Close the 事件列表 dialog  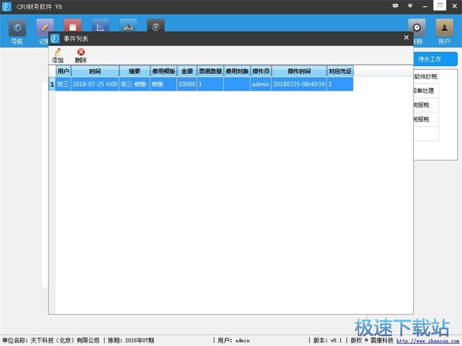(407, 37)
